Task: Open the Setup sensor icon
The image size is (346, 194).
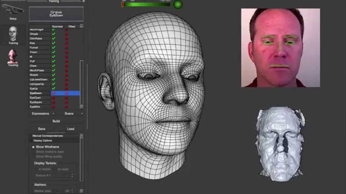Action: [13, 10]
